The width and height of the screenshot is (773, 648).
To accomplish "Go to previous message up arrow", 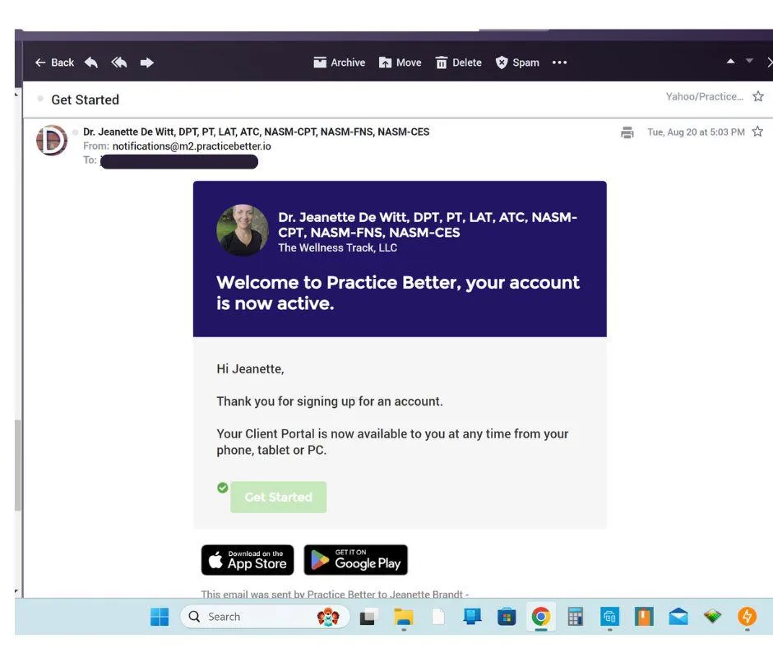I will tap(730, 61).
